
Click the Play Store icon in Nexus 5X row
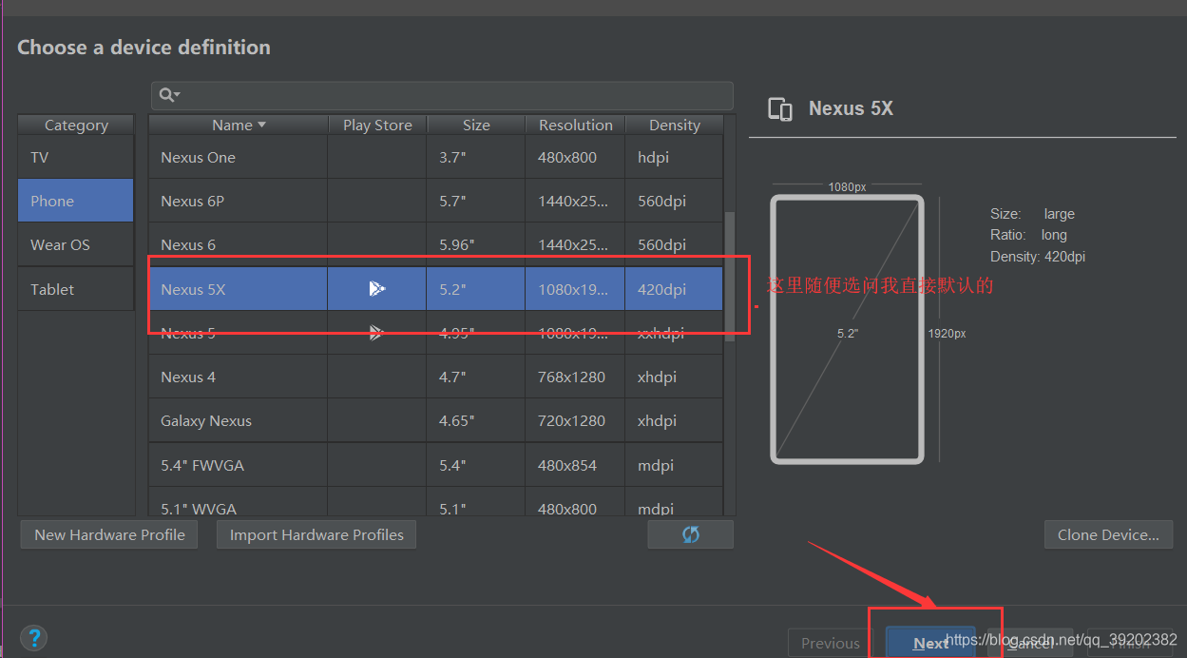click(x=377, y=288)
